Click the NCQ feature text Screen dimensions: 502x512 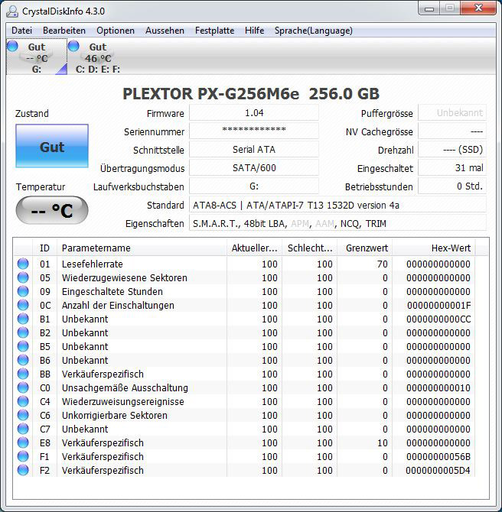coord(350,224)
